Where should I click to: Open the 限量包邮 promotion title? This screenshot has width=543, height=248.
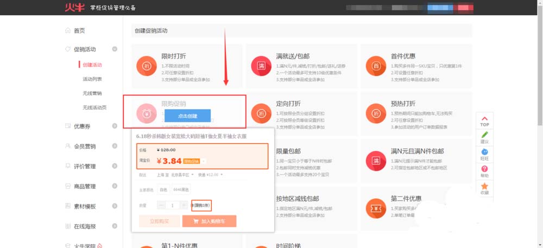pos(288,151)
